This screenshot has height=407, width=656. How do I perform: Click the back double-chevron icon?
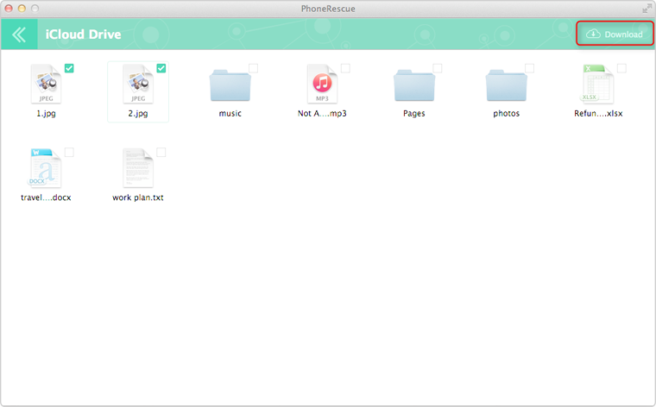19,34
